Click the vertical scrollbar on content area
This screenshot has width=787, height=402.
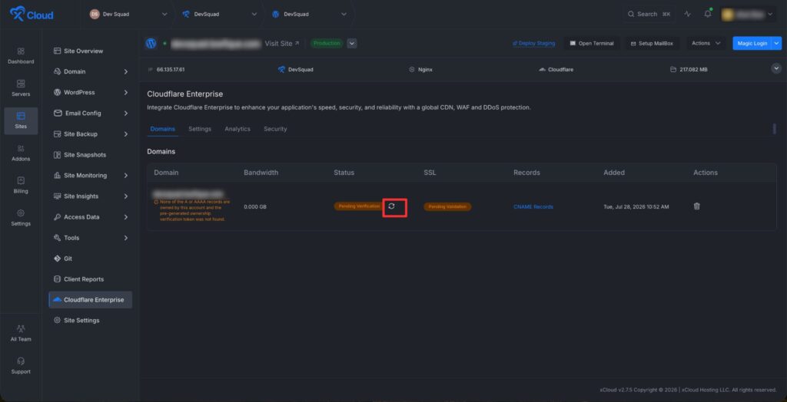click(775, 129)
